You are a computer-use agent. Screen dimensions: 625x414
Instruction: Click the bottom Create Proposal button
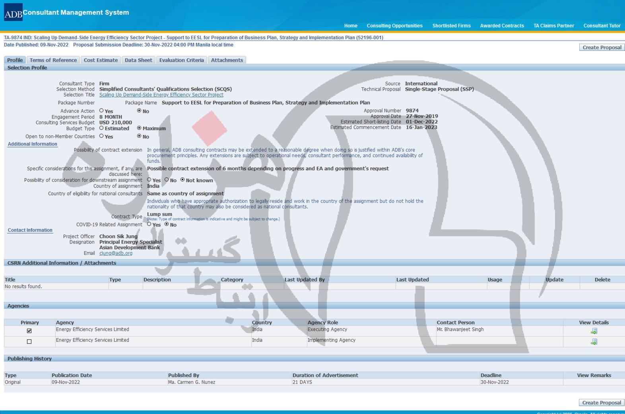click(x=602, y=402)
